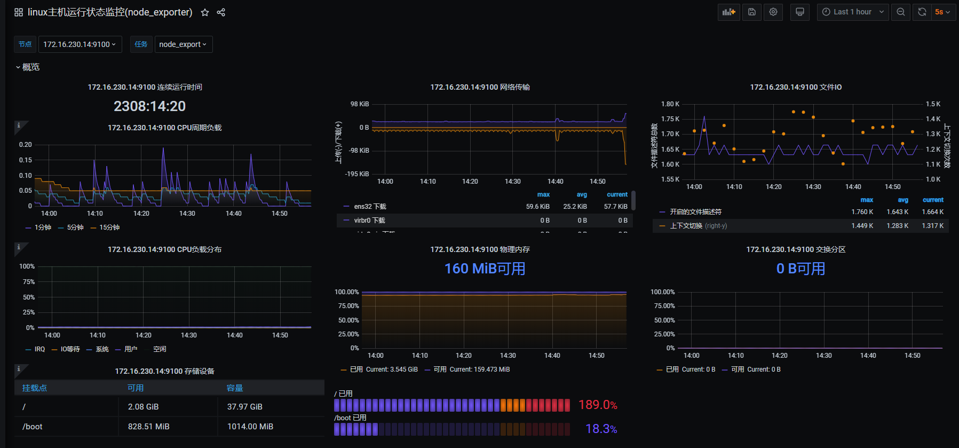959x448 pixels.
Task: Change the 15分钟 series color swatch
Action: click(x=93, y=228)
